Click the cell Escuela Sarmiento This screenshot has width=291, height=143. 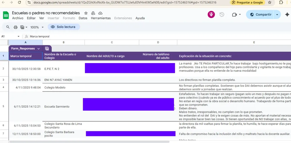[63, 107]
